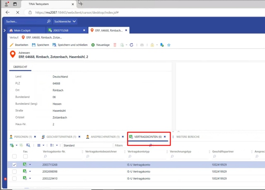Check the row for account 2003229410

14,178
